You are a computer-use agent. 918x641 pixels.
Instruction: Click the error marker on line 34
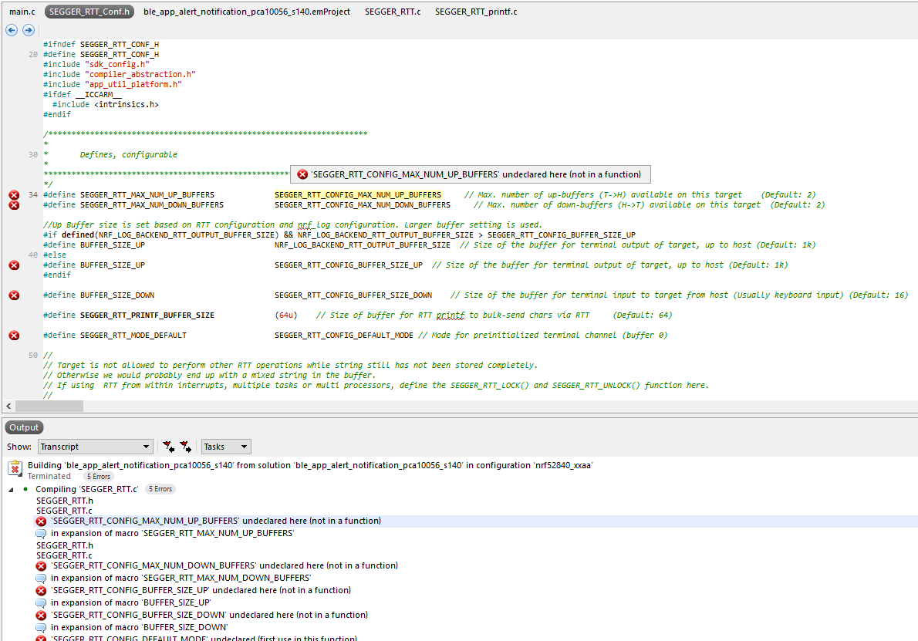point(14,195)
